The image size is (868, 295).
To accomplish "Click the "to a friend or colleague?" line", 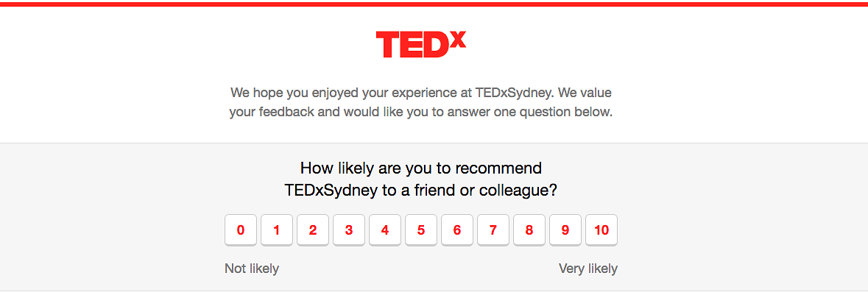I will click(x=421, y=190).
